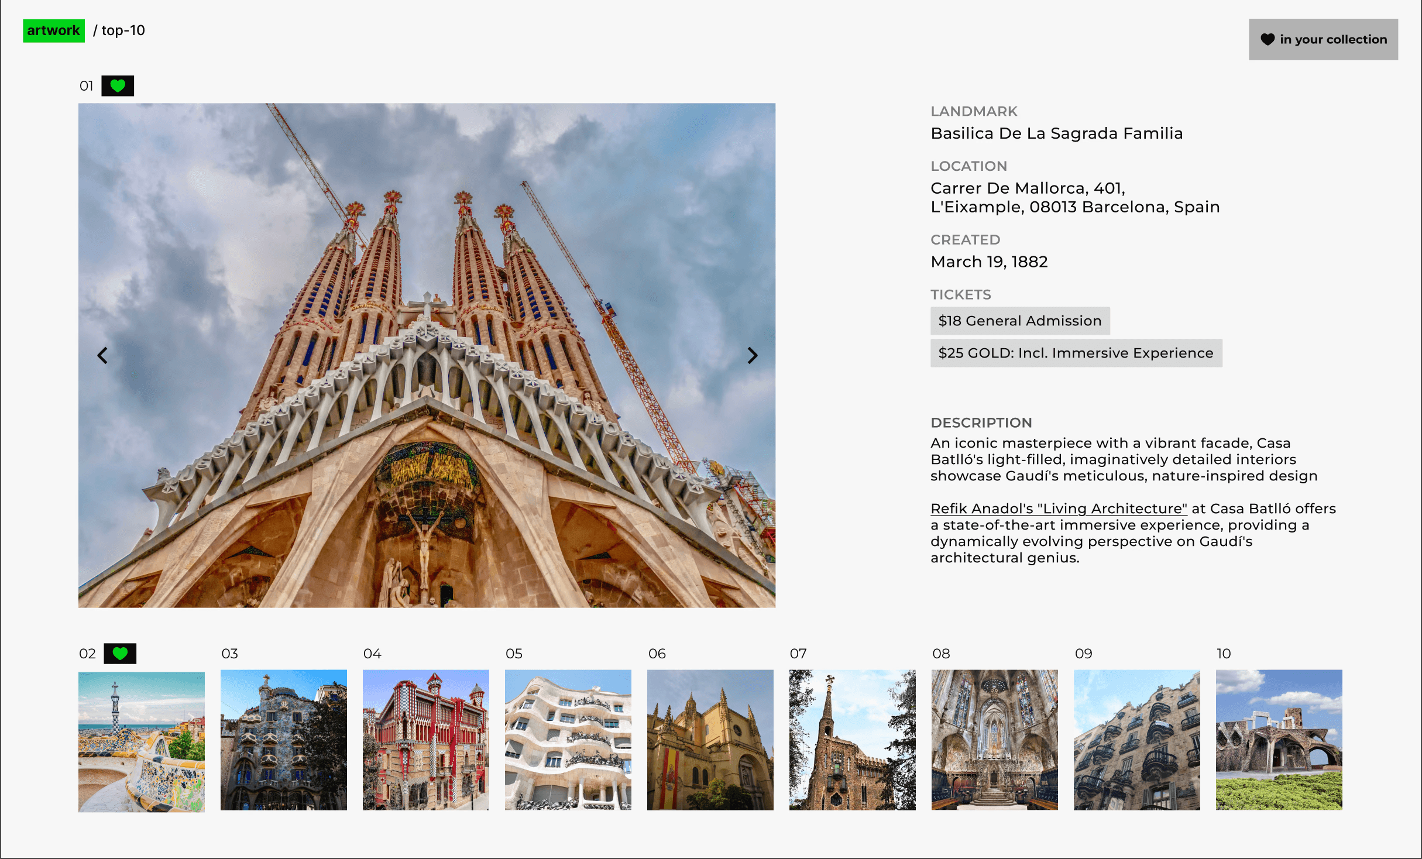
Task: Select thumbnail 06 cathedral with Spanish flag
Action: [x=710, y=740]
